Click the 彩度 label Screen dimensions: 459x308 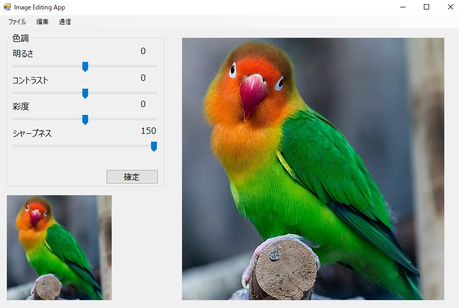tap(21, 107)
